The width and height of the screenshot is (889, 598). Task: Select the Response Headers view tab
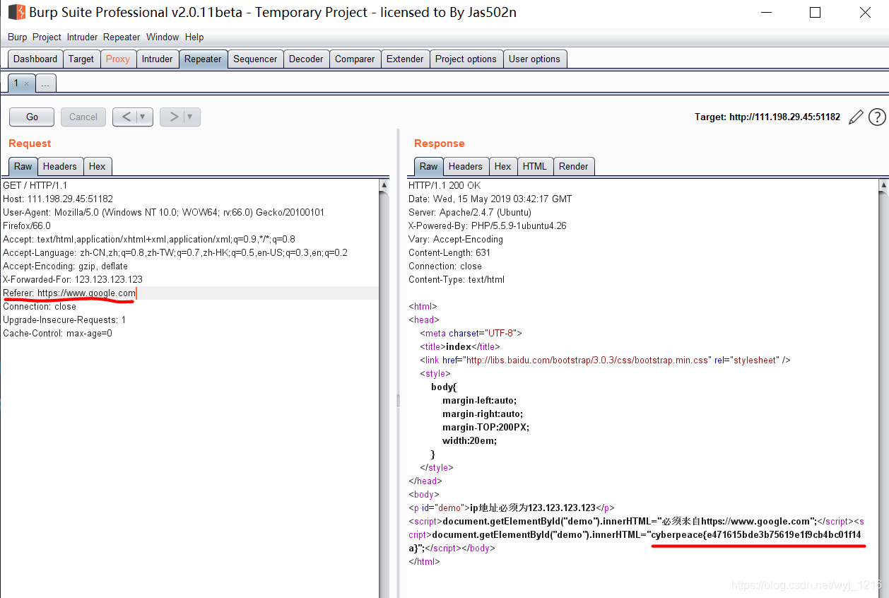466,166
